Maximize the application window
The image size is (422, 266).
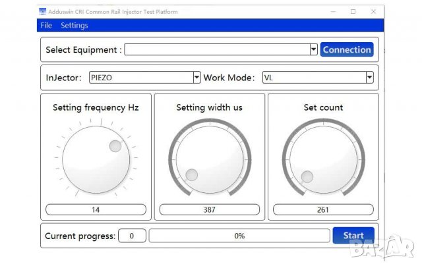click(353, 11)
